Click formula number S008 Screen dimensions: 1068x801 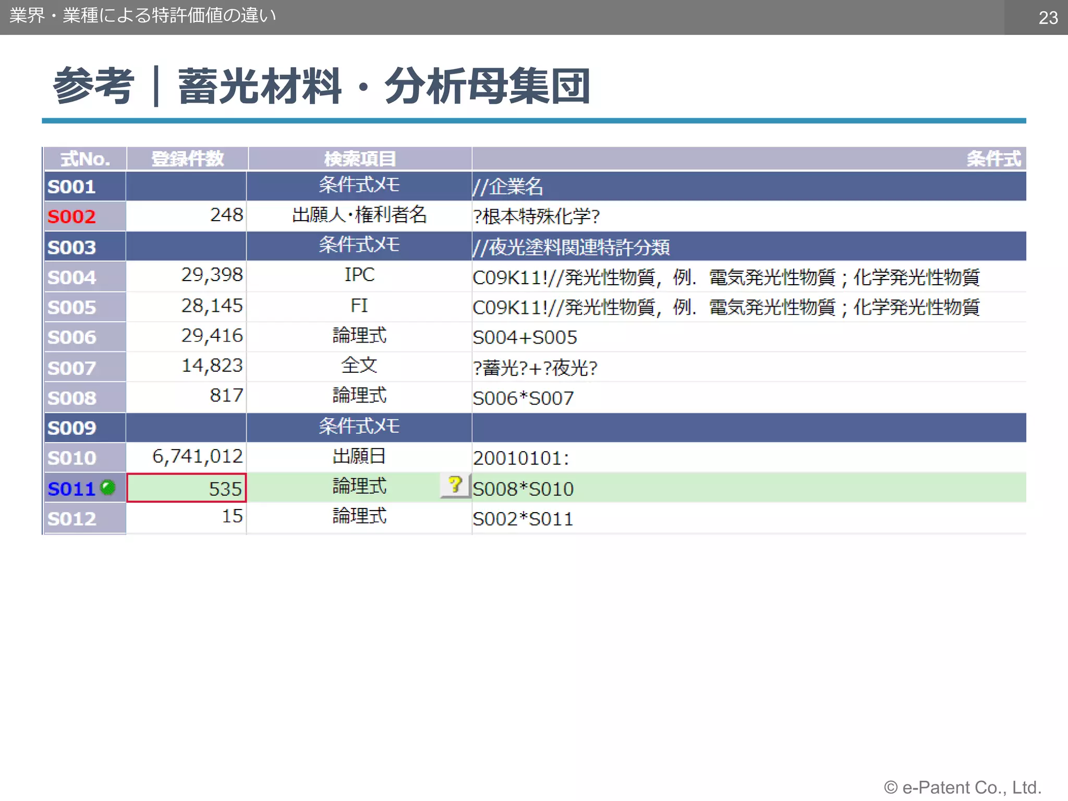tap(71, 398)
